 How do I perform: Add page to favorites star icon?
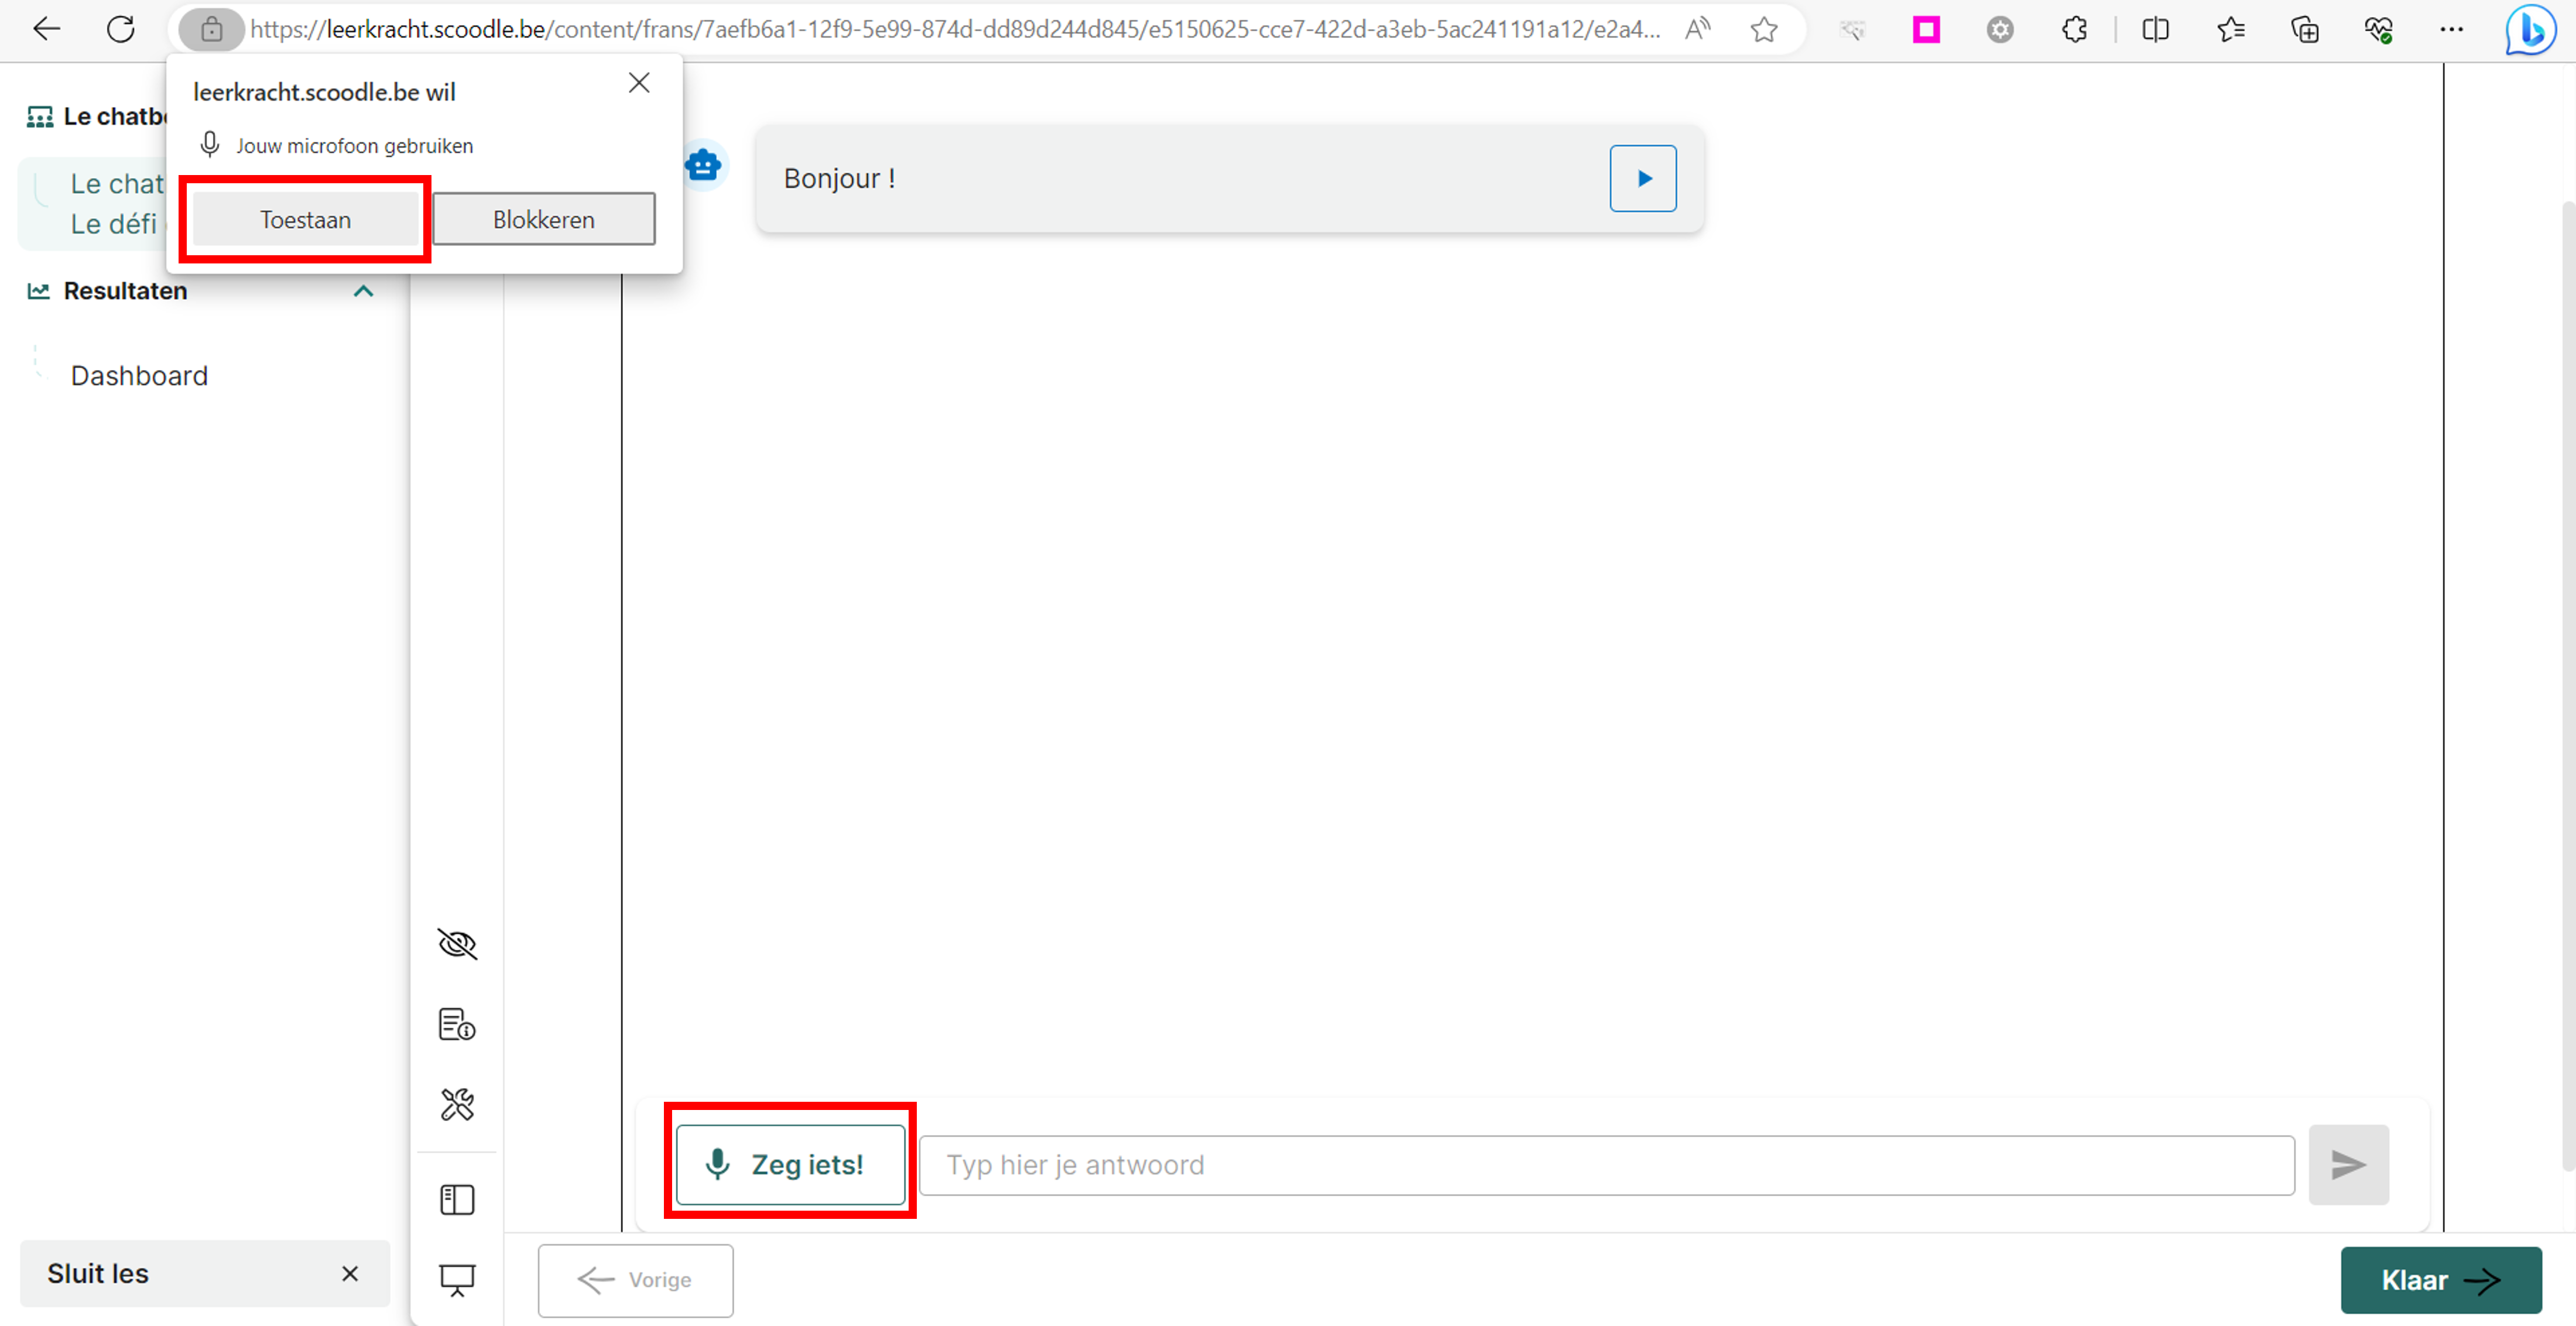(x=1764, y=30)
